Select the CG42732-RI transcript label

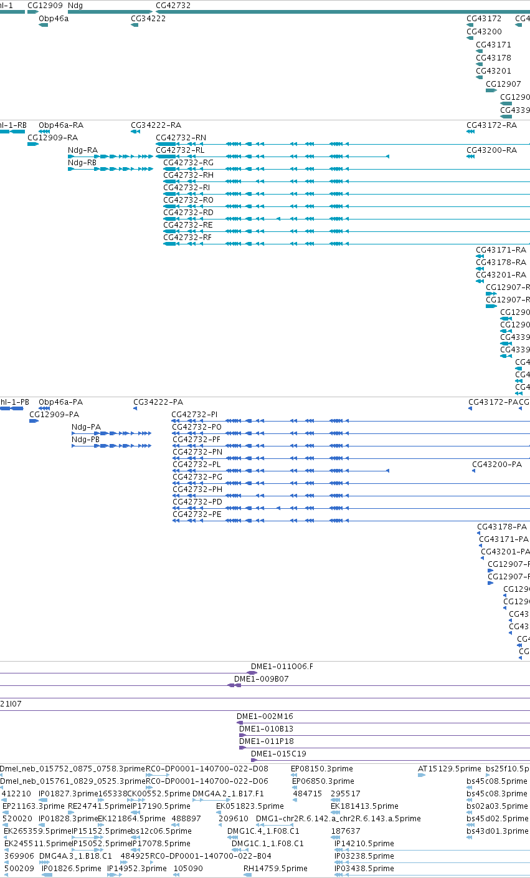[187, 188]
